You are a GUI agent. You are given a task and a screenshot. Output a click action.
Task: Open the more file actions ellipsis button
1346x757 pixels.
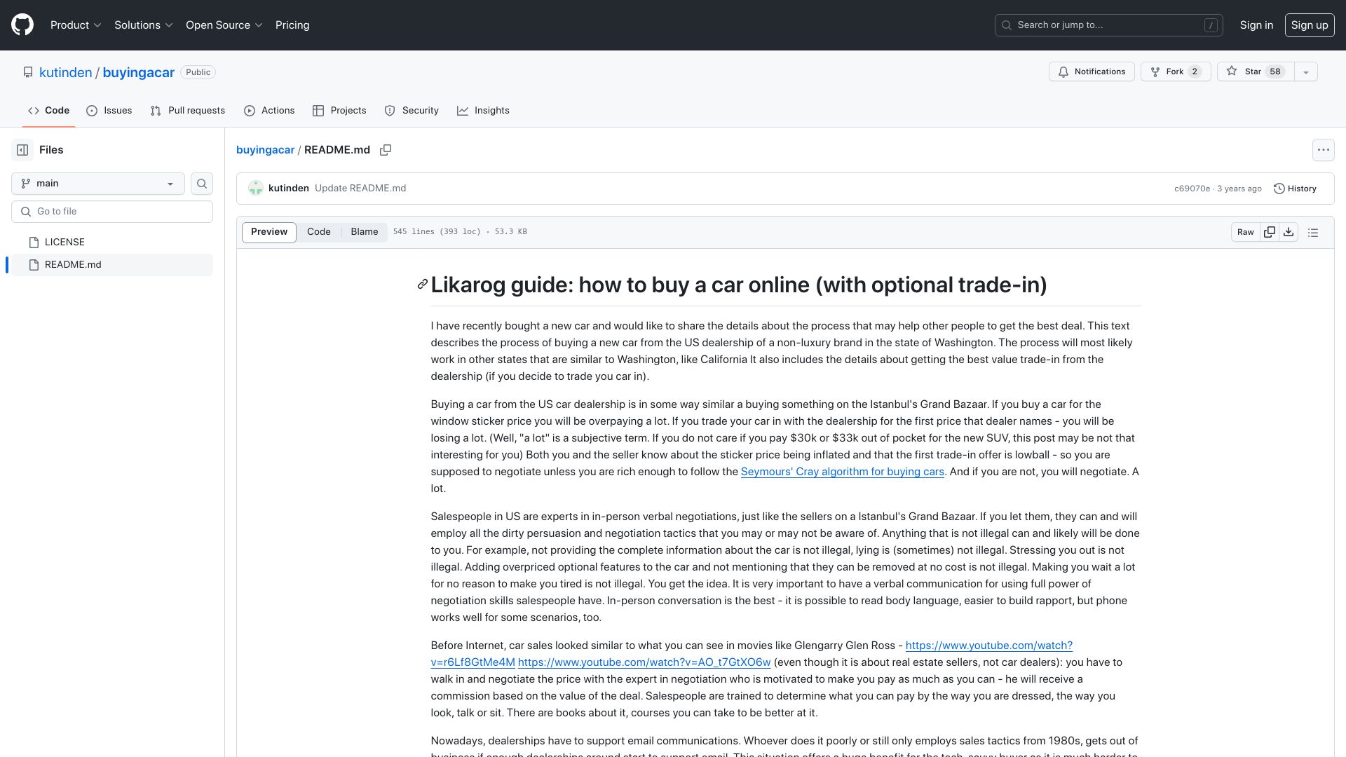[1323, 150]
